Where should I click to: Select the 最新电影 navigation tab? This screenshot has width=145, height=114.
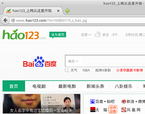tap(67, 86)
